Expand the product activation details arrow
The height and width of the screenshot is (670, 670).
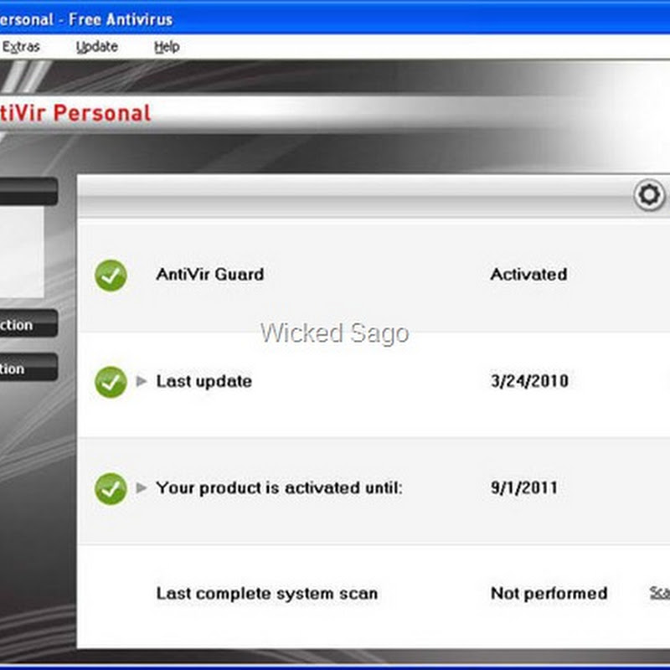142,487
